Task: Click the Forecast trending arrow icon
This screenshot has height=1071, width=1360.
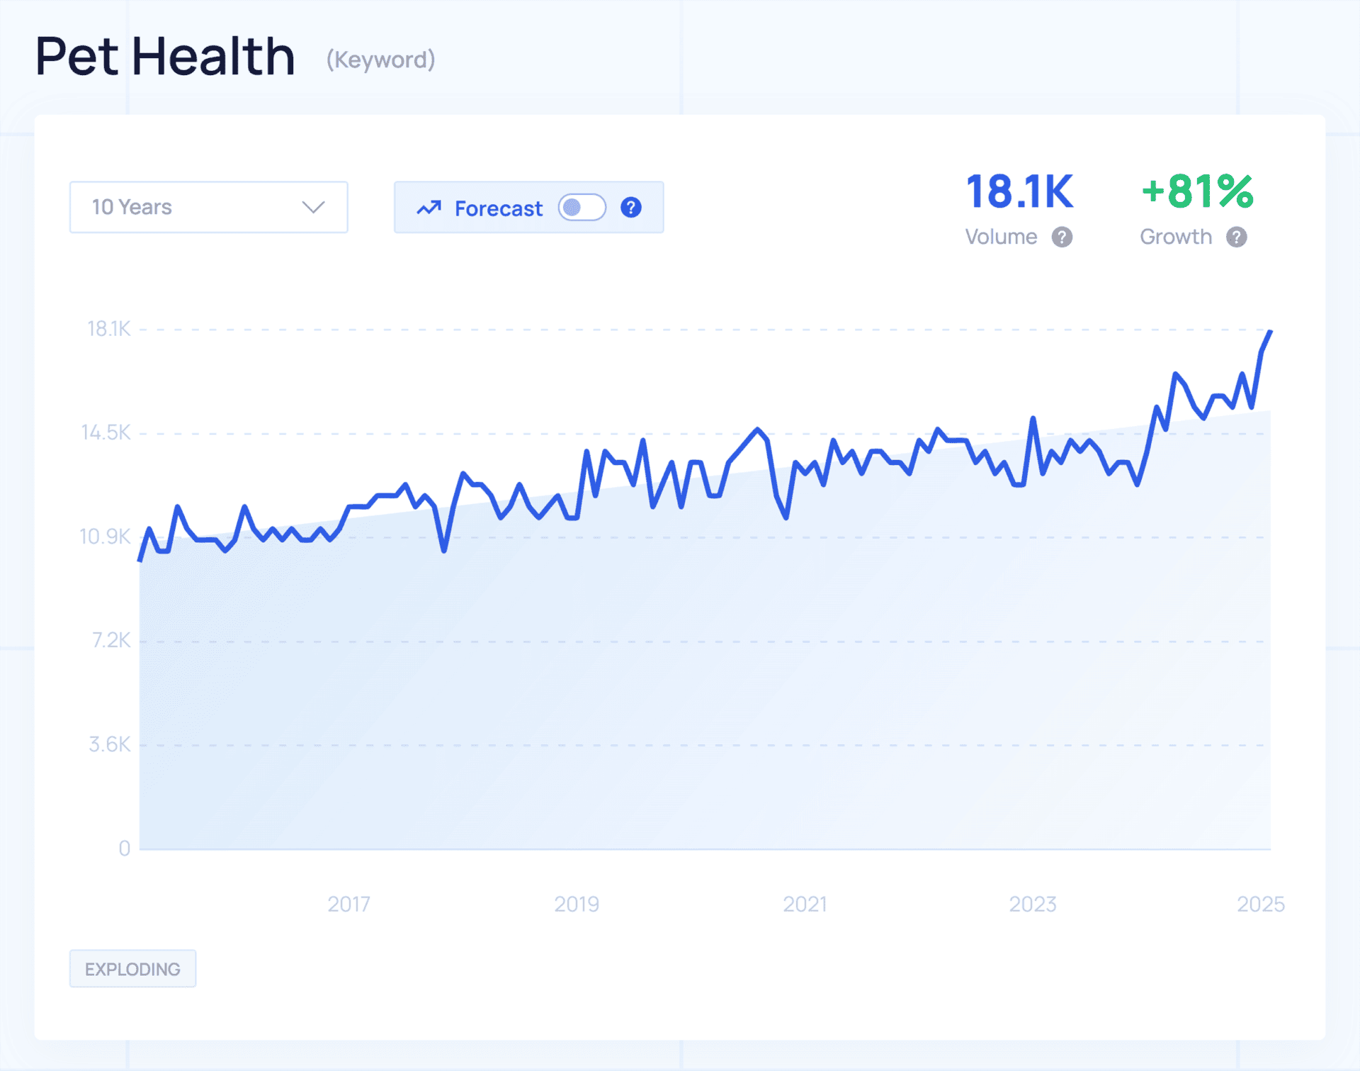Action: 429,208
